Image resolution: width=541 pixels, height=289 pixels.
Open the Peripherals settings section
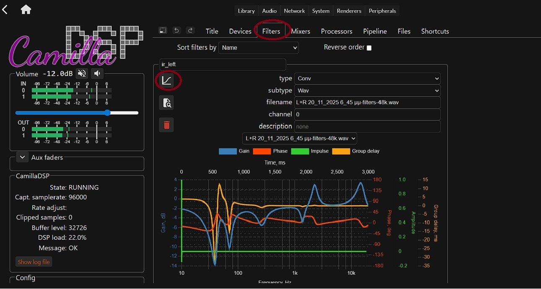point(382,11)
